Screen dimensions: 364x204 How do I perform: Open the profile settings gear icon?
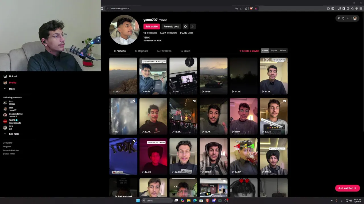[x=185, y=27]
